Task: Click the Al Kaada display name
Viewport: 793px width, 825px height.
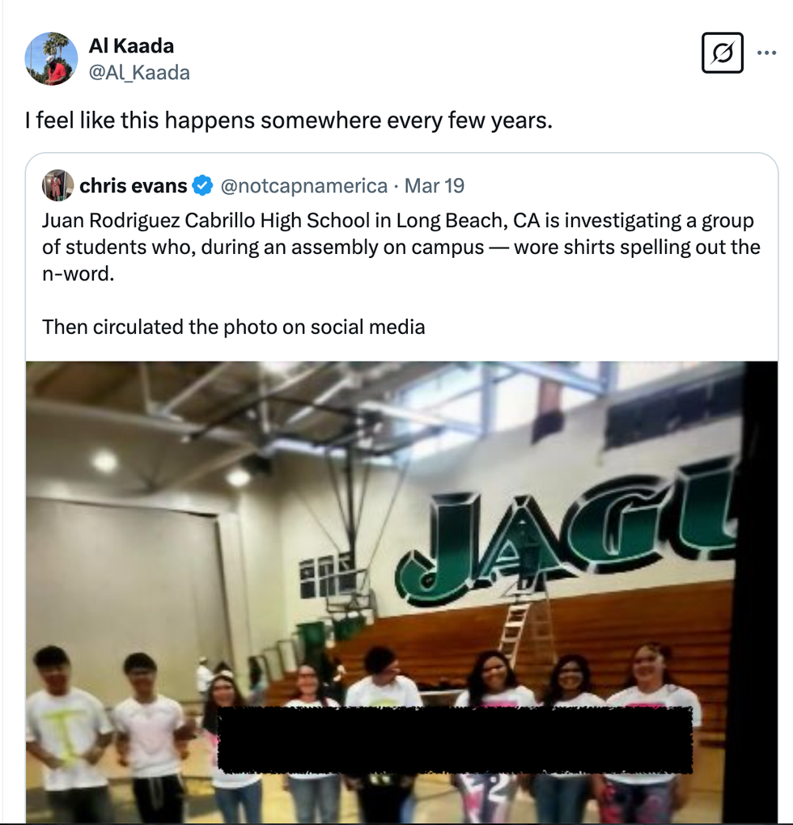Action: [131, 46]
